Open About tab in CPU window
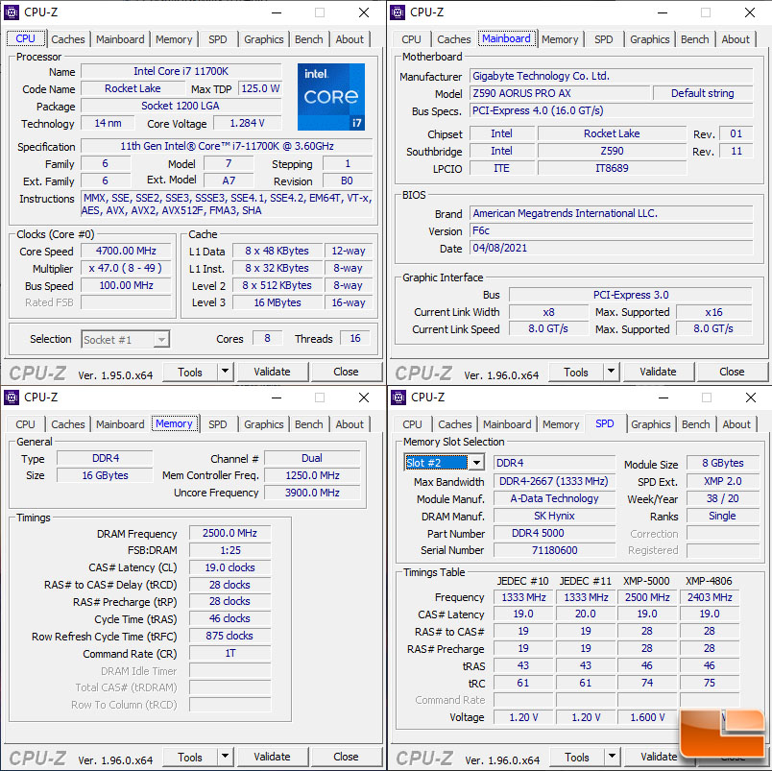Viewport: 772px width, 771px height. coord(350,39)
